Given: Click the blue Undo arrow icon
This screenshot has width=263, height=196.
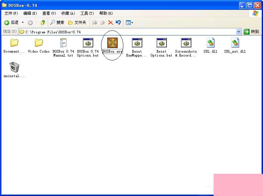Looking at the screenshot, I should coord(118,23).
